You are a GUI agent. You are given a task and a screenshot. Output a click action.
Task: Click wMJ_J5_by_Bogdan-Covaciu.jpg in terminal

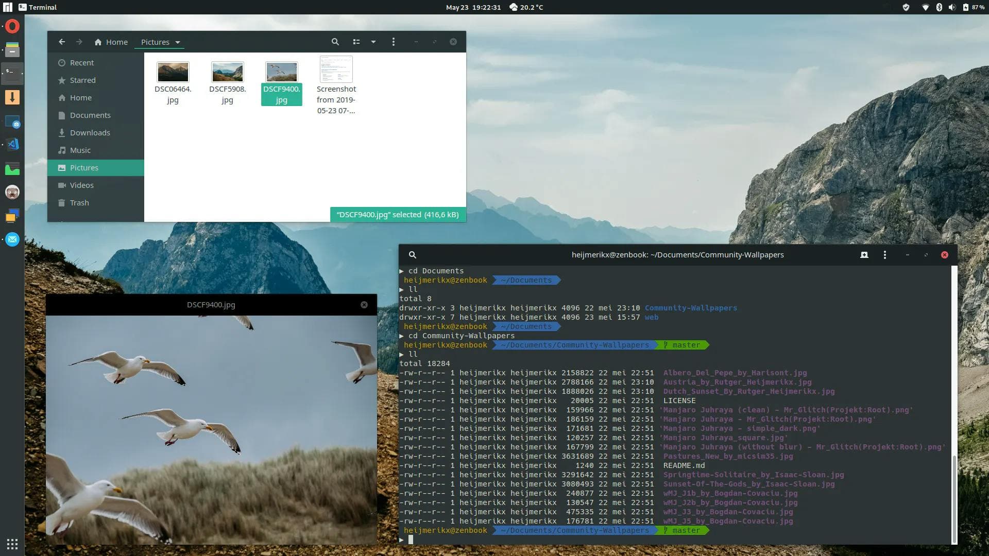pyautogui.click(x=728, y=521)
